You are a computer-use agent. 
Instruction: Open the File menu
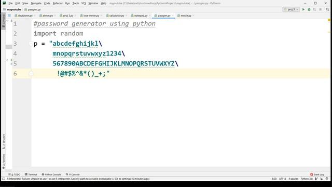[x=10, y=4]
